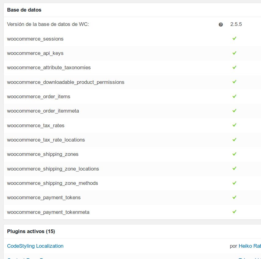Click green checkmark for woocommerce_order_items

tap(234, 96)
